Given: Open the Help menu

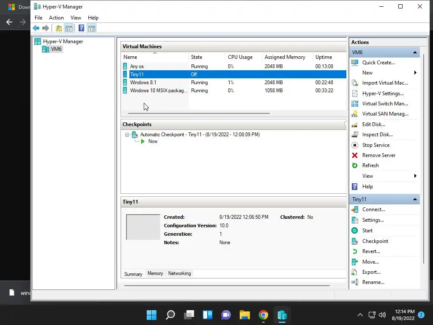Looking at the screenshot, I should click(93, 18).
